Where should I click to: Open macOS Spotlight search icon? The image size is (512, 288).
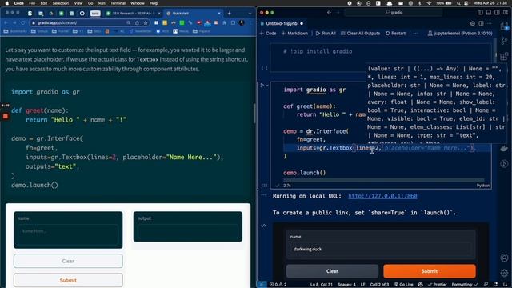click(x=458, y=3)
